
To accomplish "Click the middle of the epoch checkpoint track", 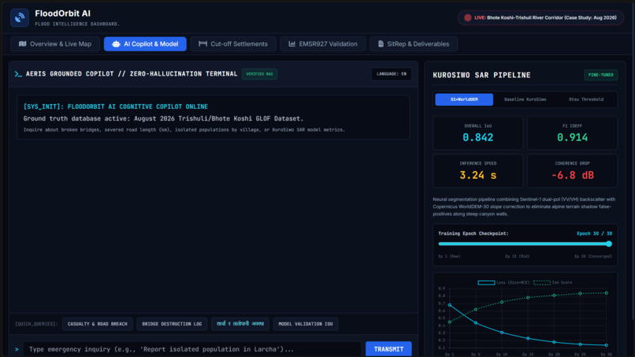I will click(525, 244).
